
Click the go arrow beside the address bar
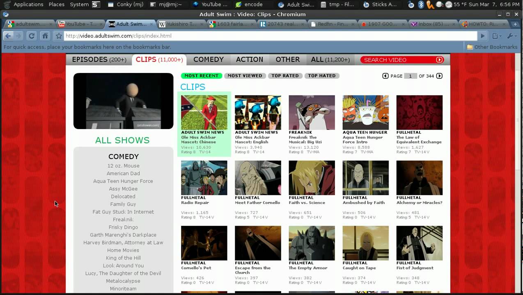click(483, 36)
